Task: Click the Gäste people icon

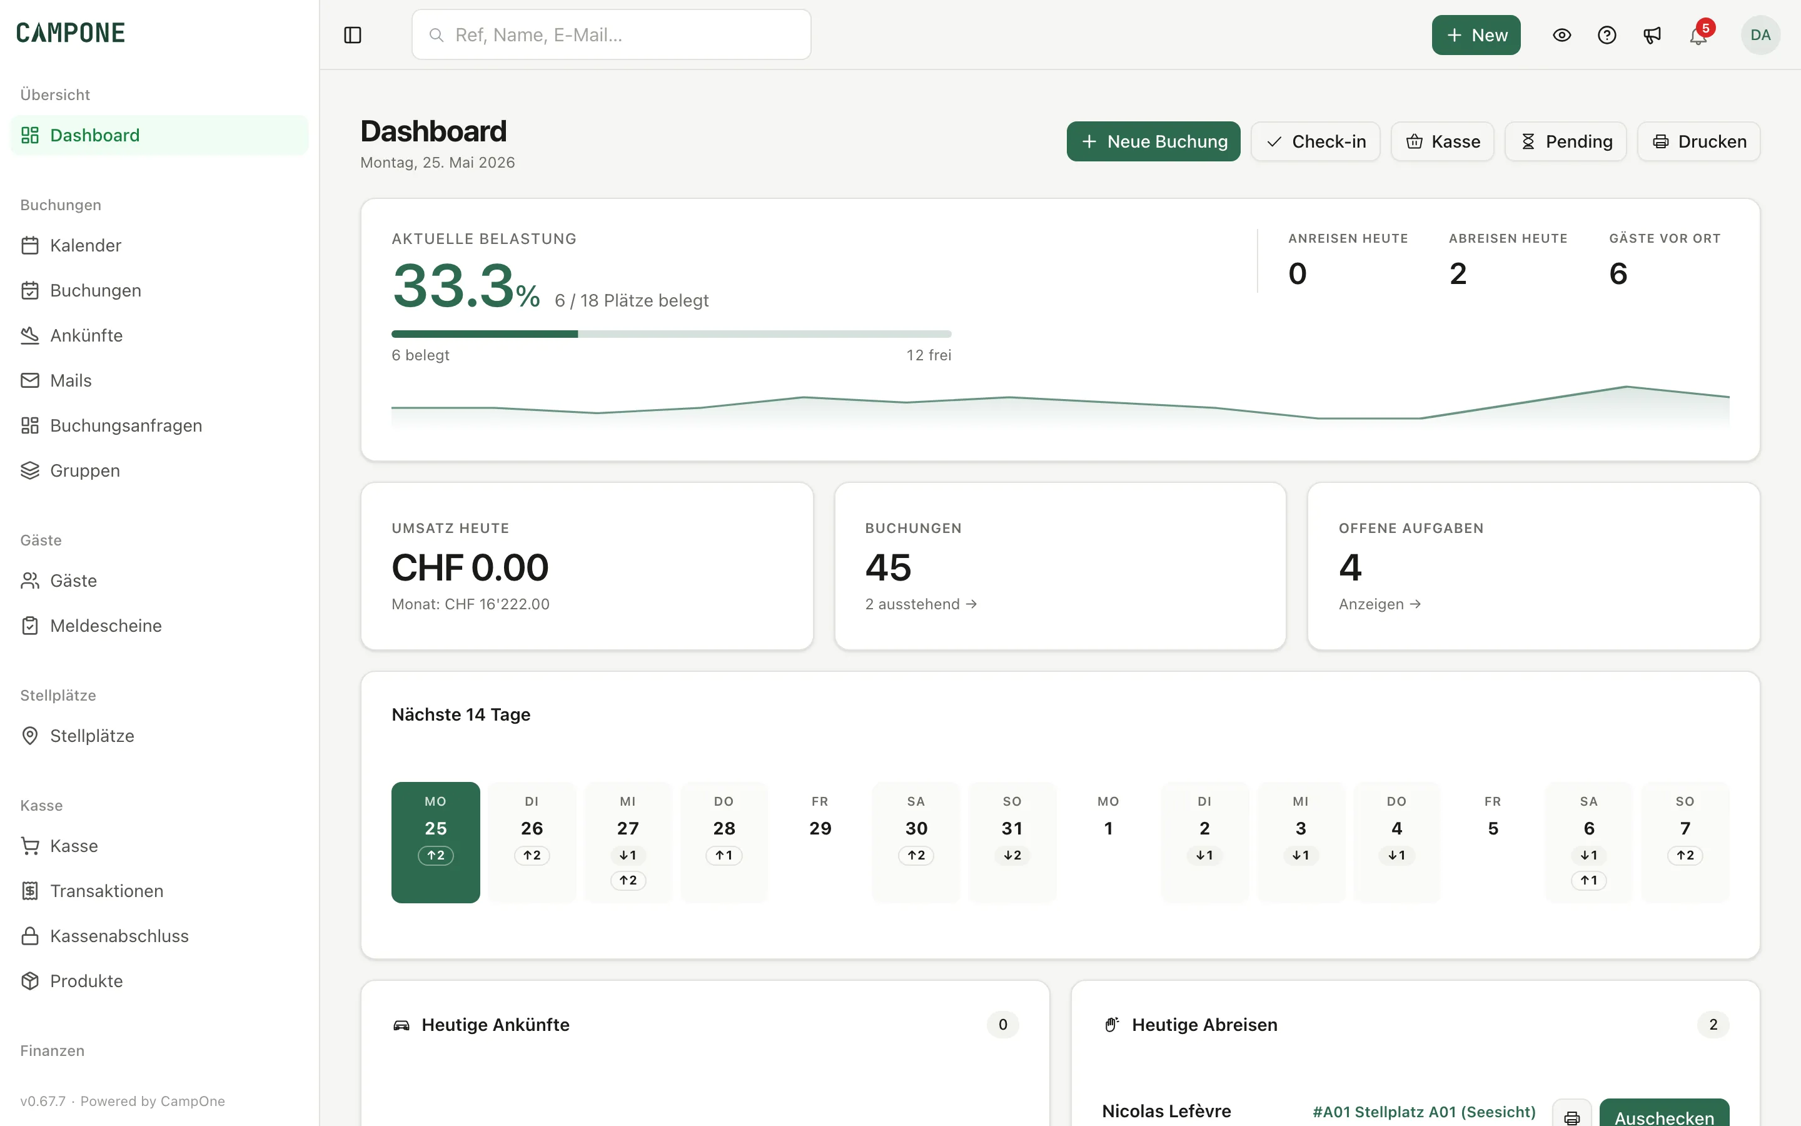Action: tap(30, 581)
